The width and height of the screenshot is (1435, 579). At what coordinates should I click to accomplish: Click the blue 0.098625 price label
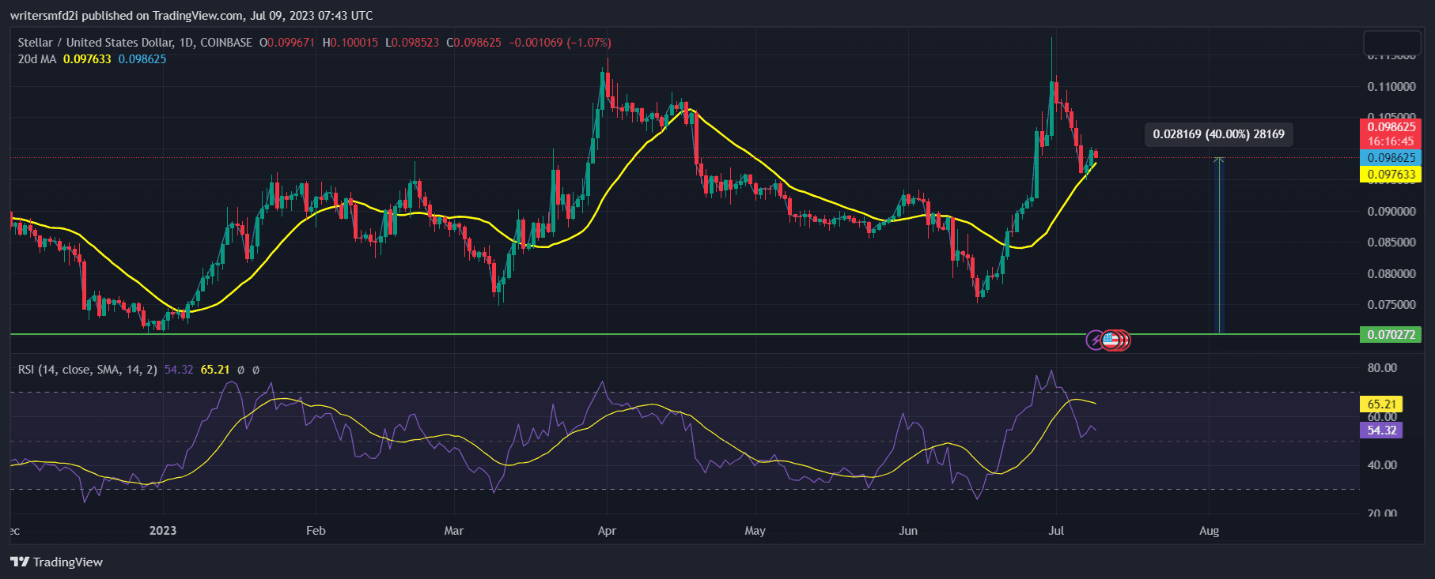(1390, 158)
